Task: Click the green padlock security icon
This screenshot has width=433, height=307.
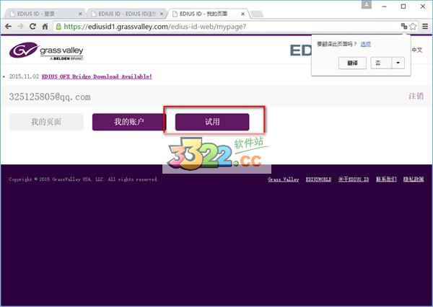Action: point(58,27)
